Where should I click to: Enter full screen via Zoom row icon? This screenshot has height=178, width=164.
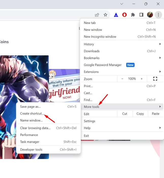pos(155,79)
